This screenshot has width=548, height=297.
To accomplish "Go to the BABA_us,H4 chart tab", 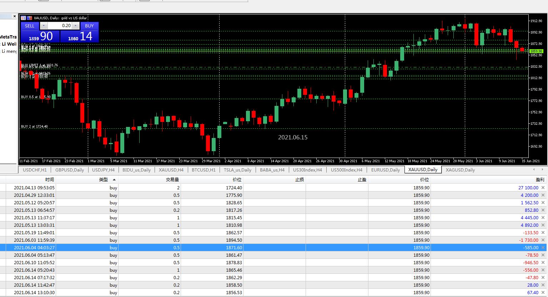I will click(x=272, y=170).
